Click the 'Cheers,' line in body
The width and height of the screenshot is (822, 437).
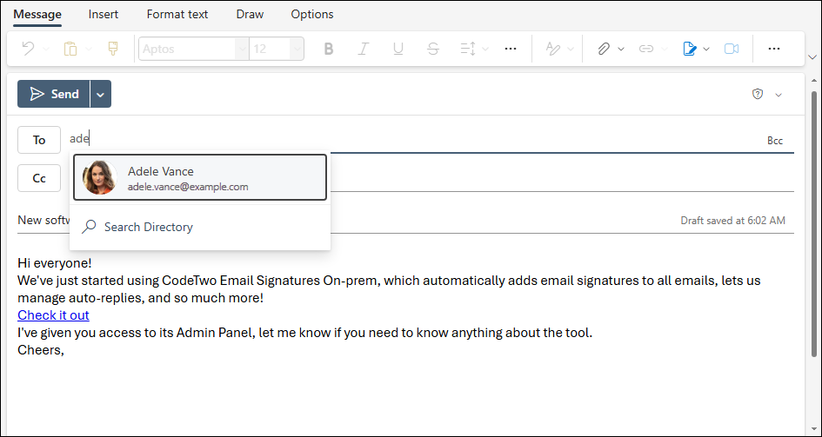(41, 350)
